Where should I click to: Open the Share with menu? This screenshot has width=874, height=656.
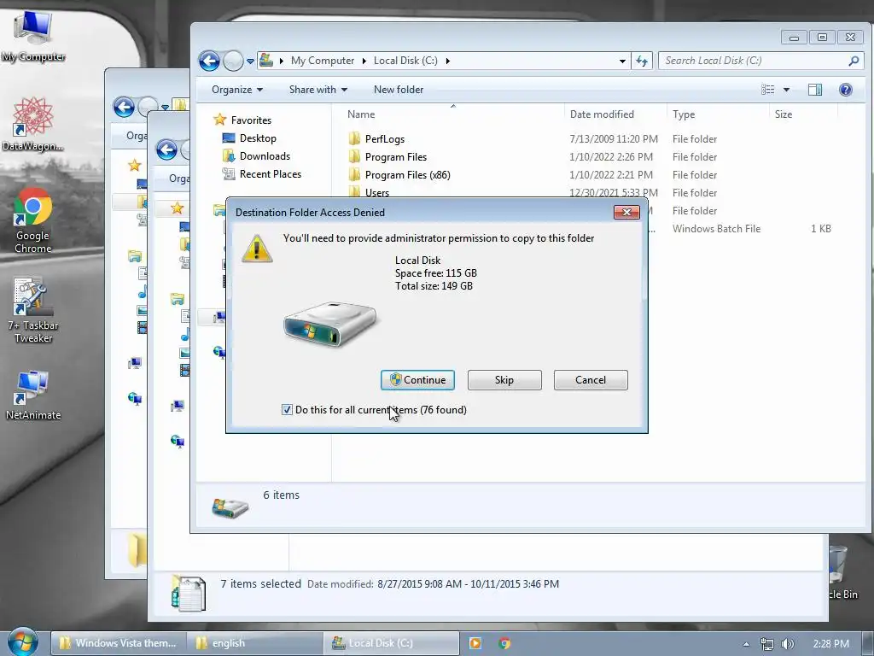(318, 89)
